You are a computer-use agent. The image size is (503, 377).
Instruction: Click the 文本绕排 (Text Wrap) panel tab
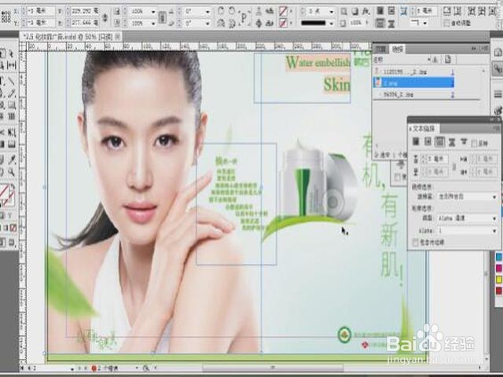(x=424, y=129)
